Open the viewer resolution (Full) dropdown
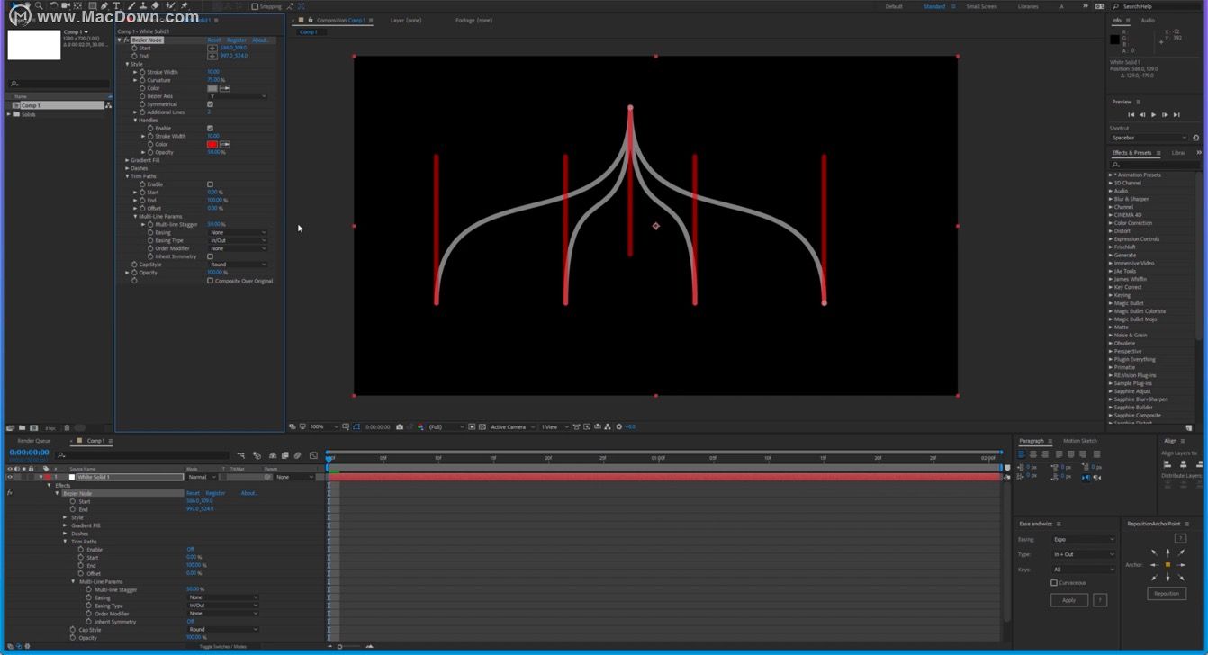The image size is (1208, 655). [x=446, y=426]
